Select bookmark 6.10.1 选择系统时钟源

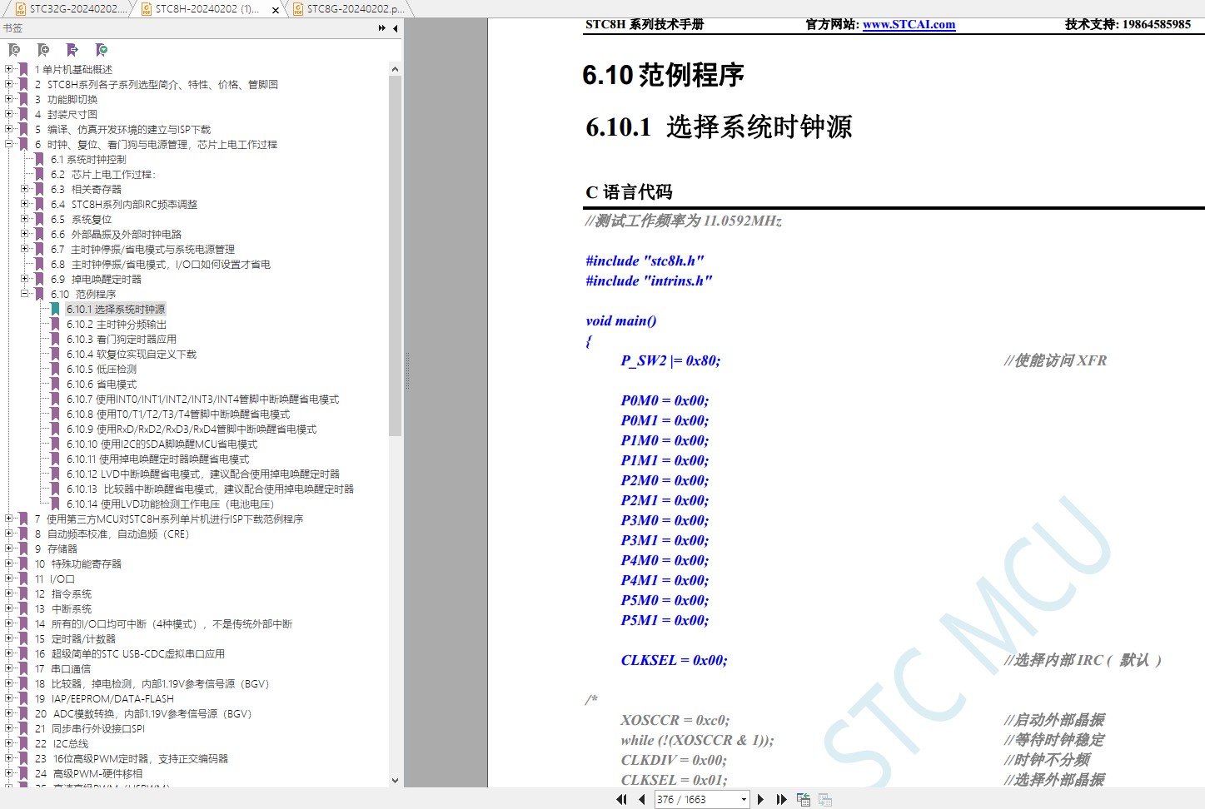click(116, 310)
